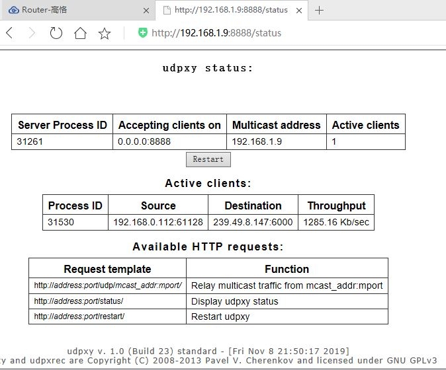Click the 0.0.0.0:8888 cell
Screen dimensions: 446x370
[x=169, y=141]
